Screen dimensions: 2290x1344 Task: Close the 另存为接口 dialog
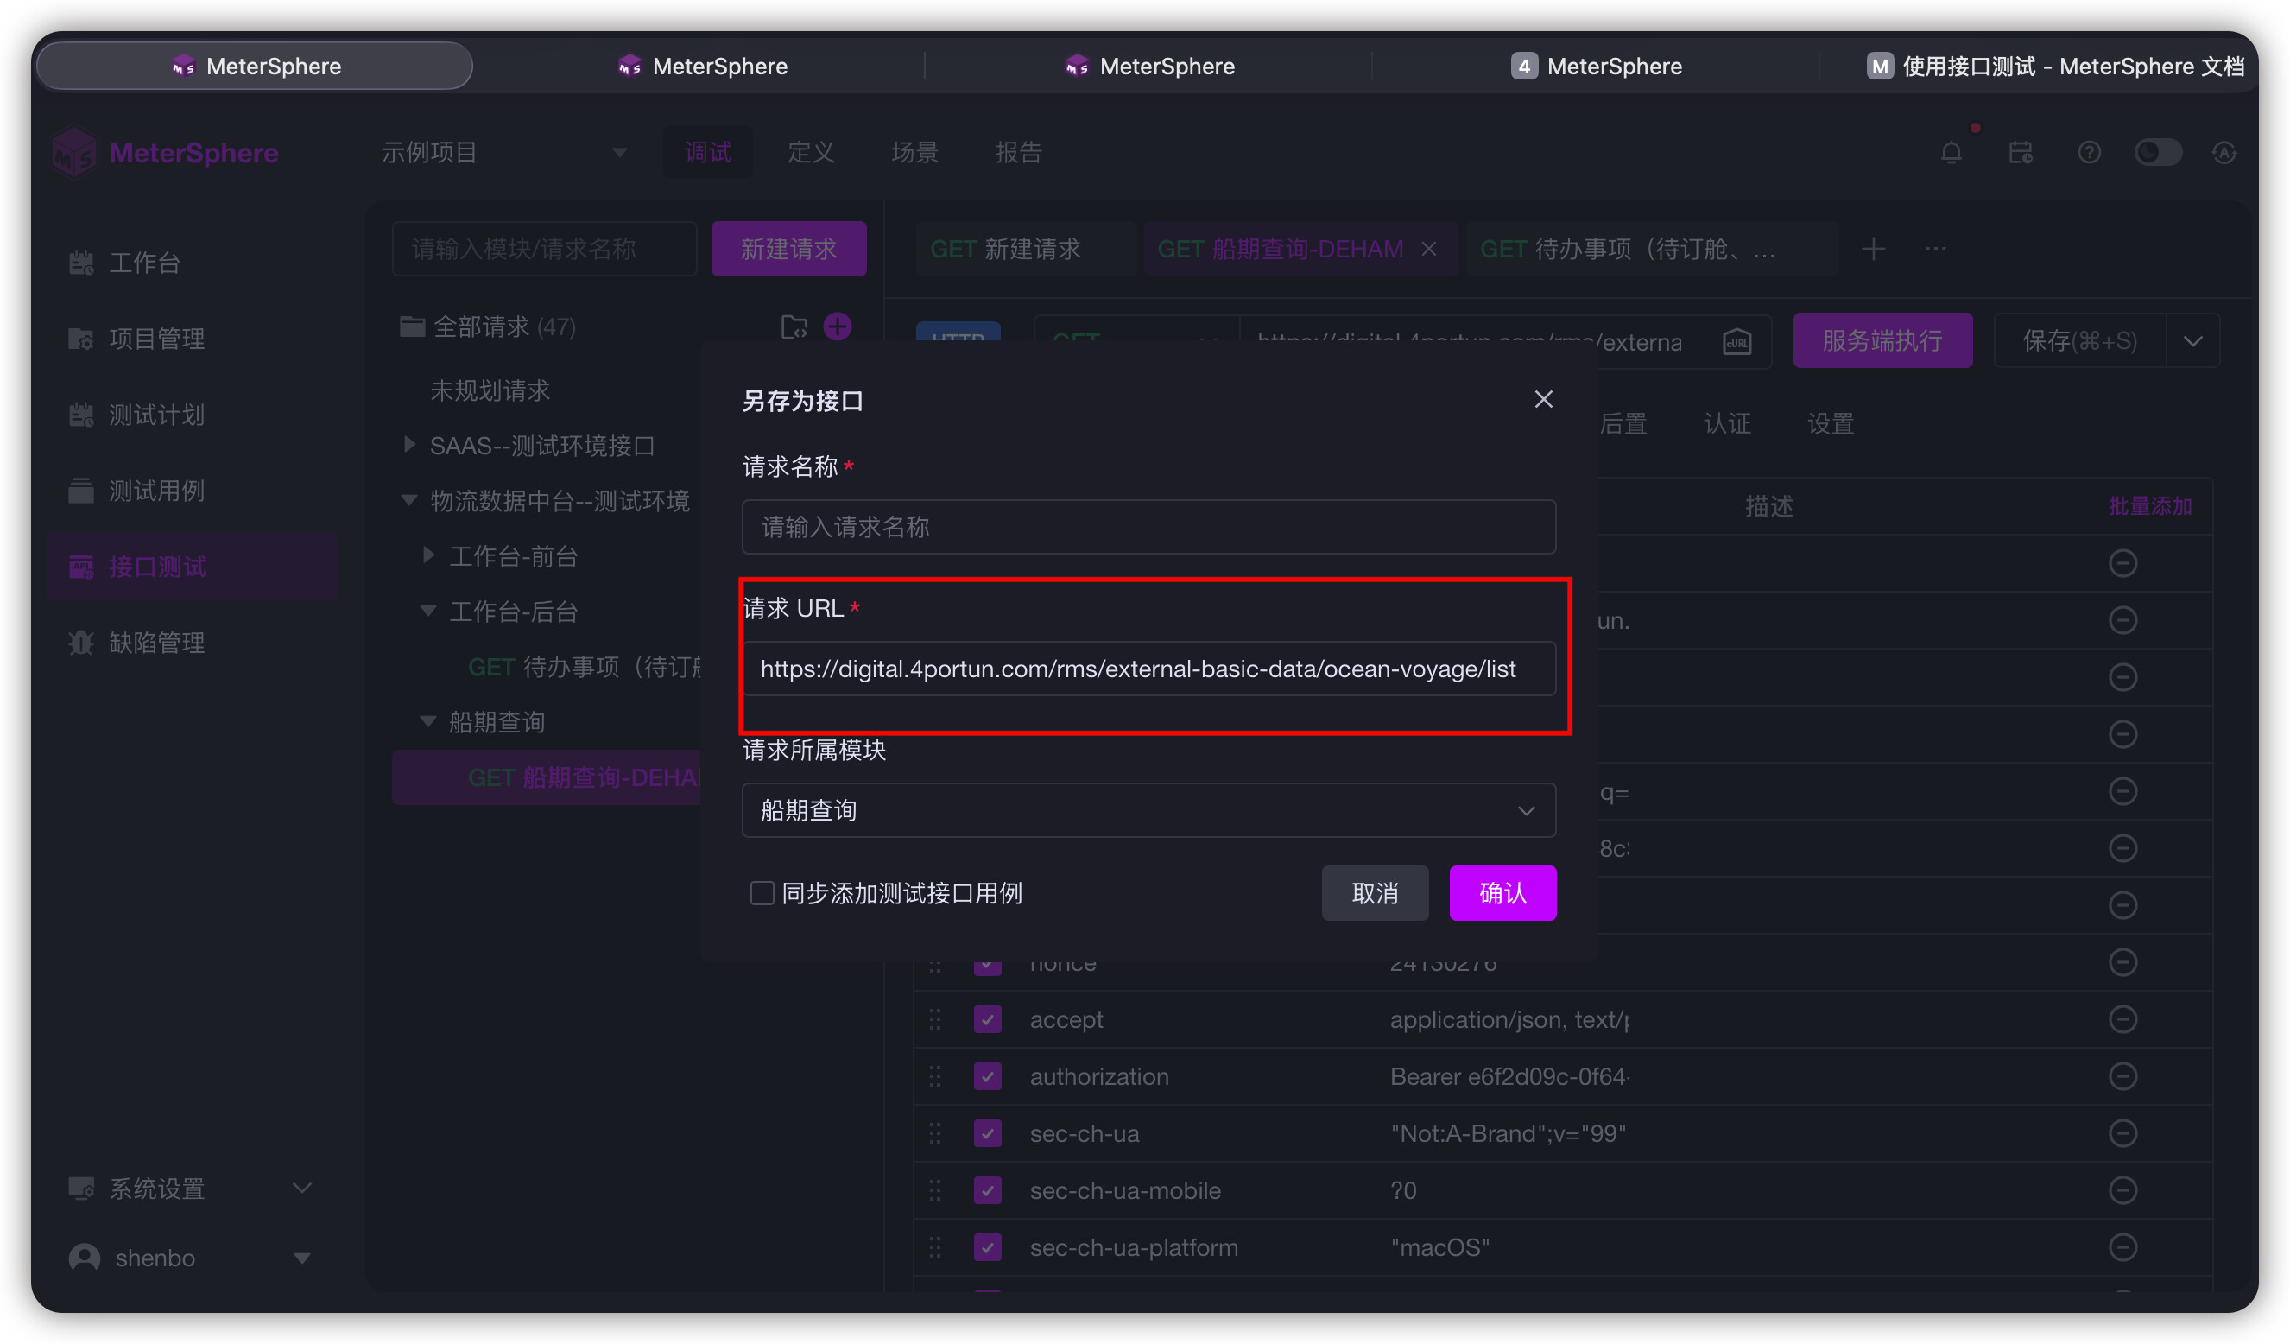tap(1543, 400)
